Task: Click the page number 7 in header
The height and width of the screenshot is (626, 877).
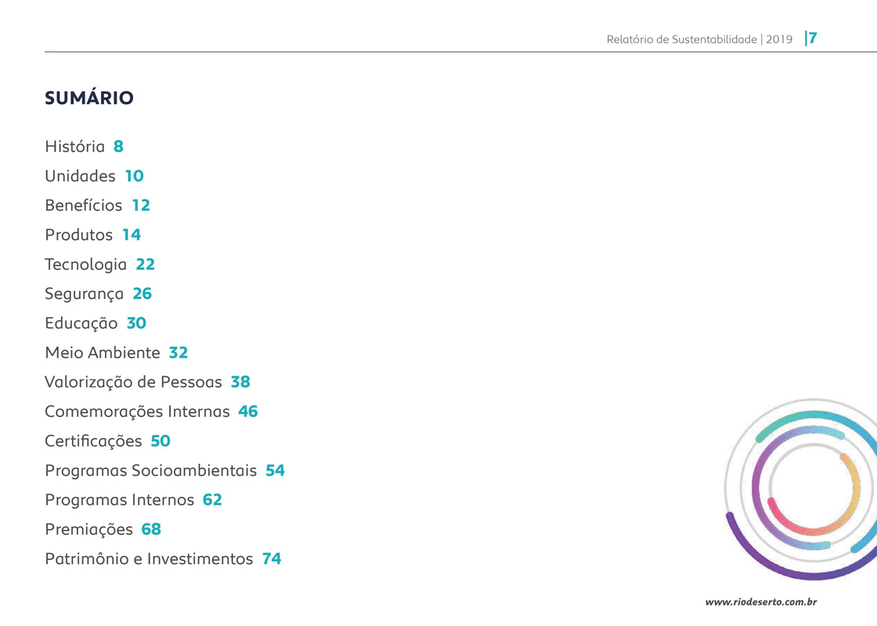Action: 813,38
